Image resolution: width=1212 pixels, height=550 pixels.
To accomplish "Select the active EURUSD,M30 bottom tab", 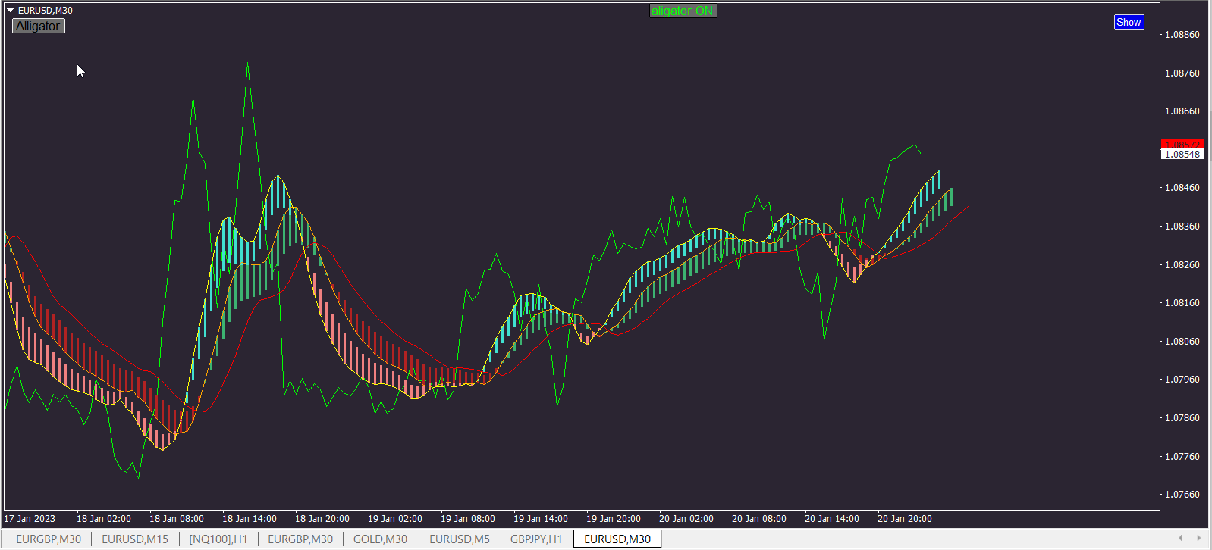I will pos(617,539).
